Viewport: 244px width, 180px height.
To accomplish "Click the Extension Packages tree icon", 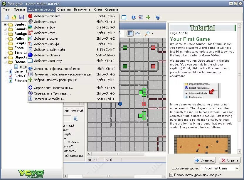I will coord(11,81).
